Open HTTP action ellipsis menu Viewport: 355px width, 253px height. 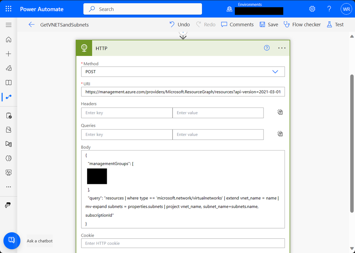tap(282, 48)
